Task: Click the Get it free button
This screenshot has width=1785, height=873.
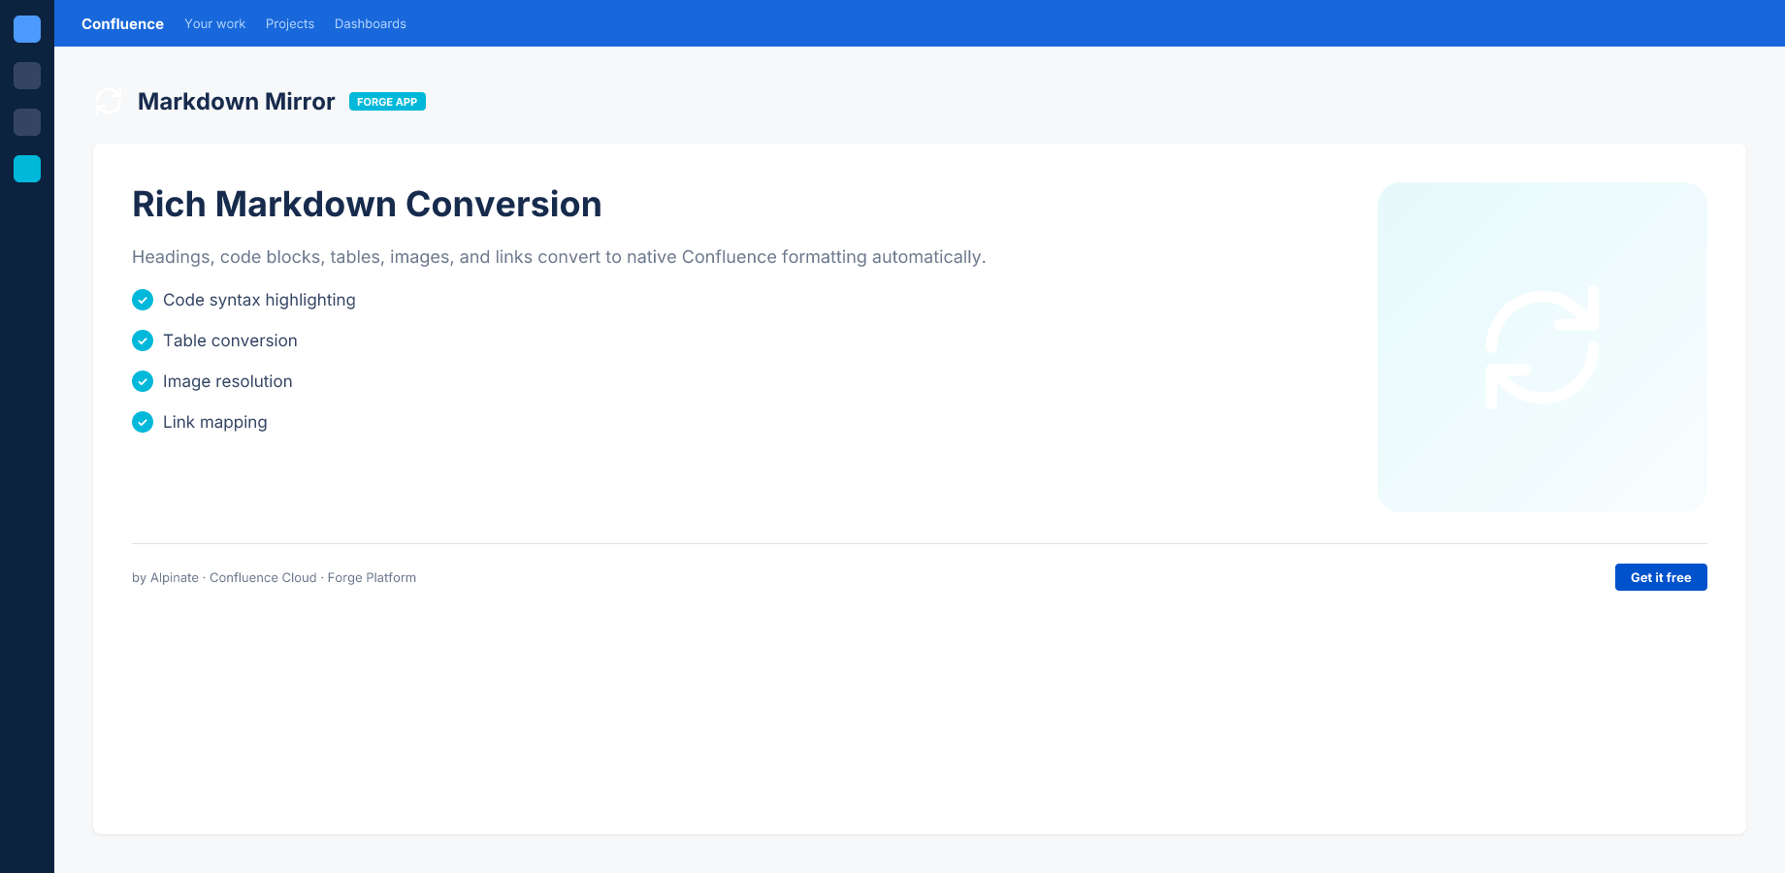Action: click(x=1661, y=577)
